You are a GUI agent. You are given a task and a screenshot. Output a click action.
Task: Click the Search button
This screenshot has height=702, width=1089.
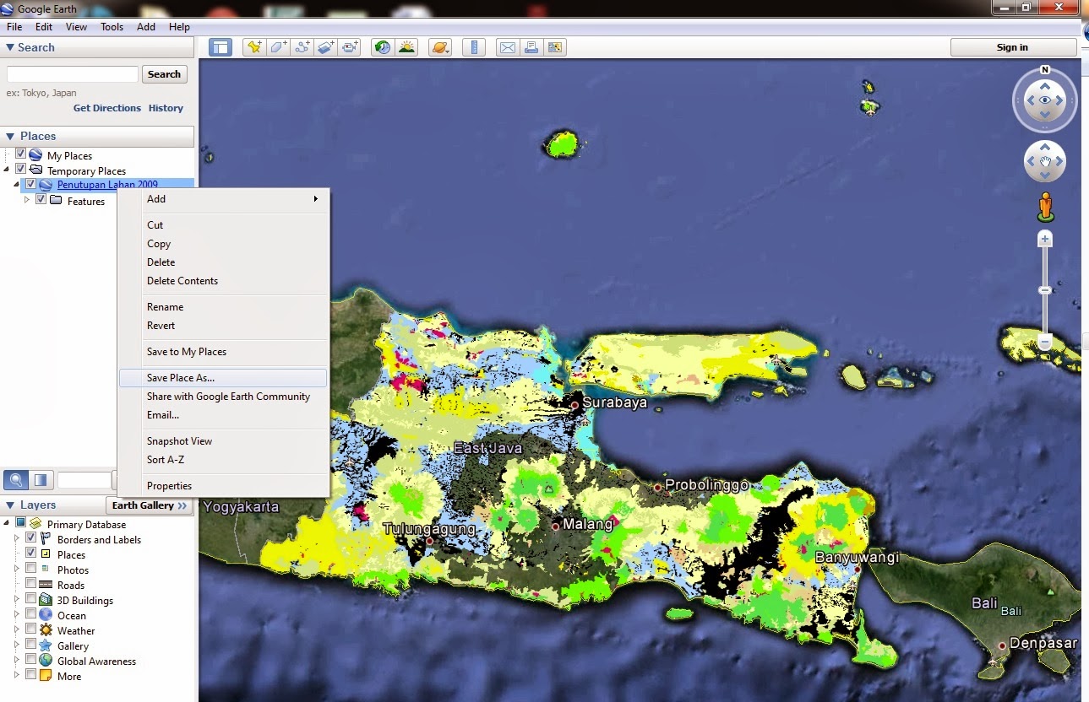164,74
